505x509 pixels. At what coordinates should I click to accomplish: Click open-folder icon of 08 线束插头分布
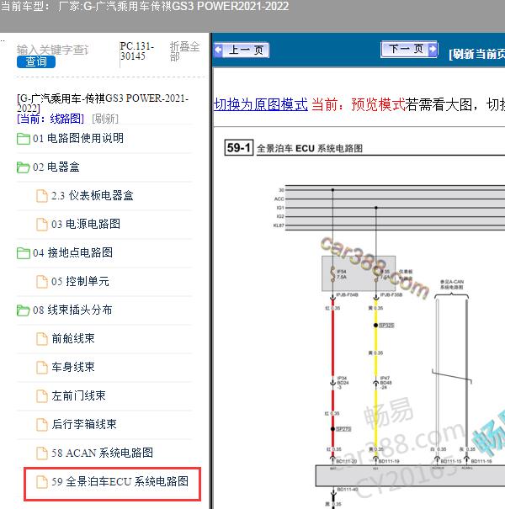pyautogui.click(x=24, y=310)
